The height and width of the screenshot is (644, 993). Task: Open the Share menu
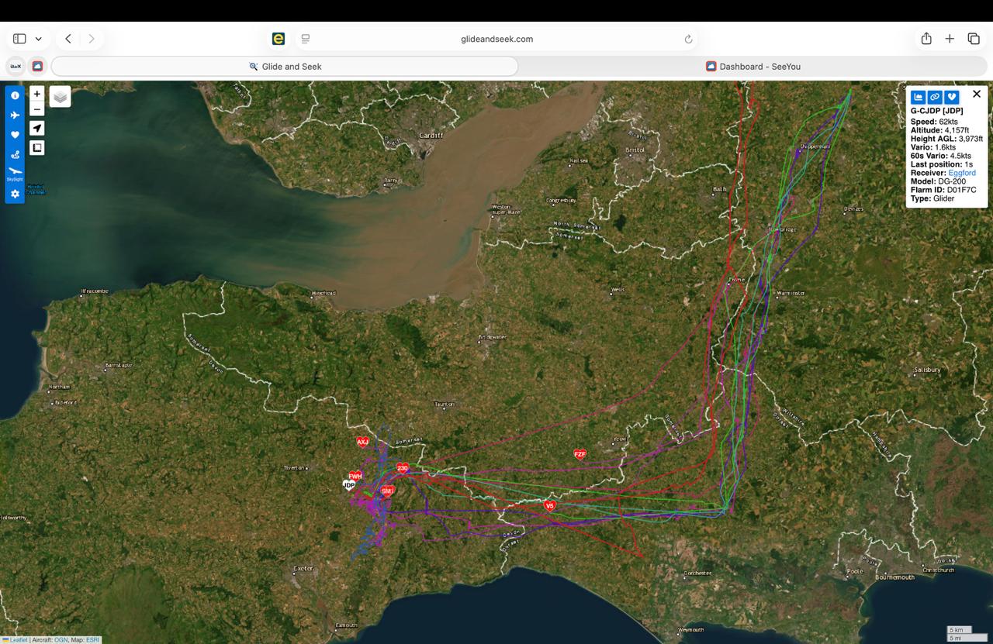[926, 39]
